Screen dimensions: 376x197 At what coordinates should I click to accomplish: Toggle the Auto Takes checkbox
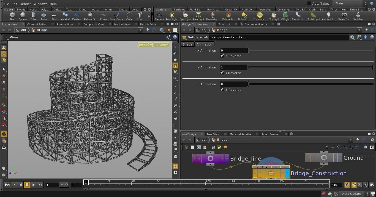(309, 4)
